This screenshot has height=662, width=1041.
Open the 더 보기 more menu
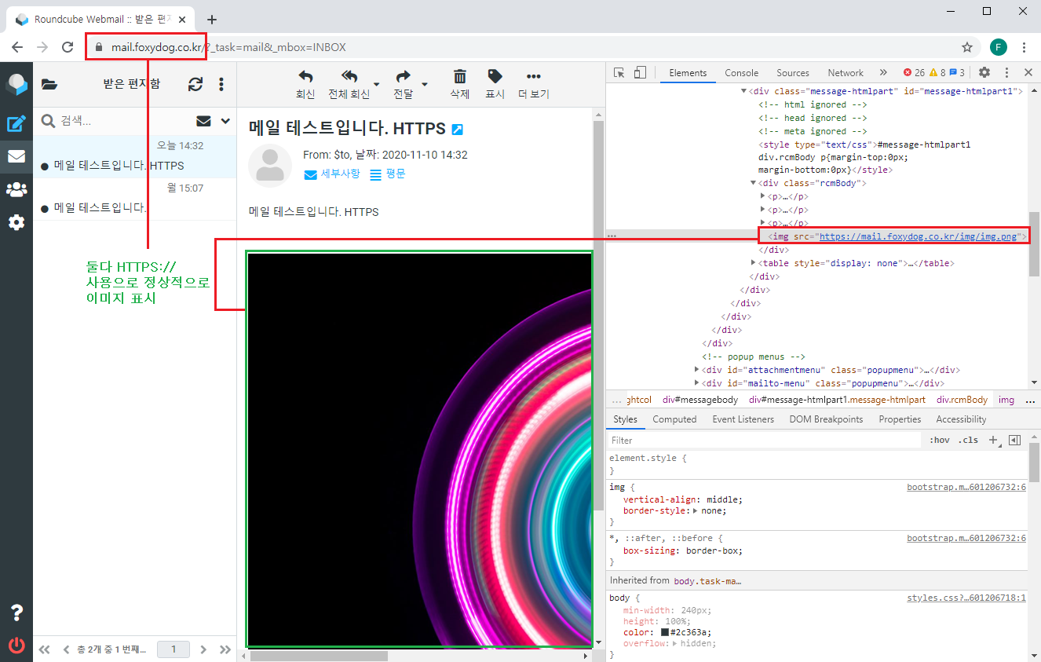coord(534,84)
